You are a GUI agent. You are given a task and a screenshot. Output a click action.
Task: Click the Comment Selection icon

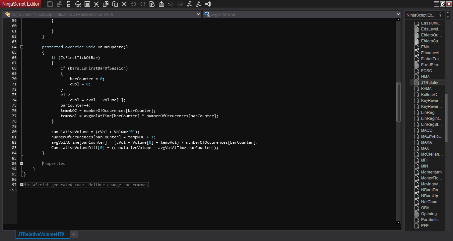pyautogui.click(x=189, y=4)
